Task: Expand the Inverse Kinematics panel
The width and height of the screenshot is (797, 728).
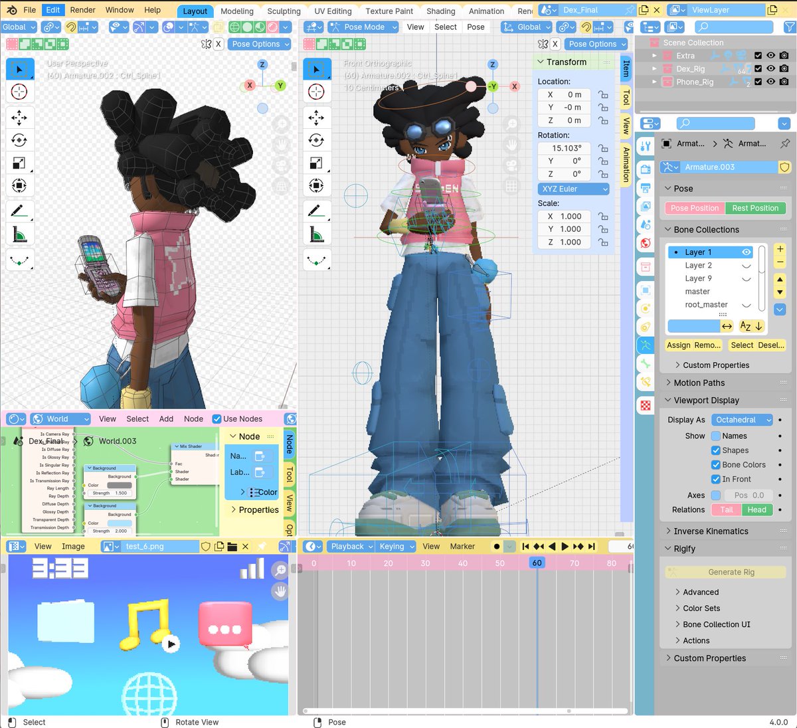Action: click(711, 531)
